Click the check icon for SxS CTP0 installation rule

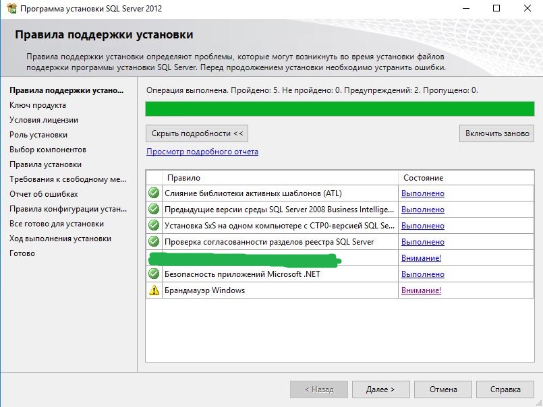[154, 225]
